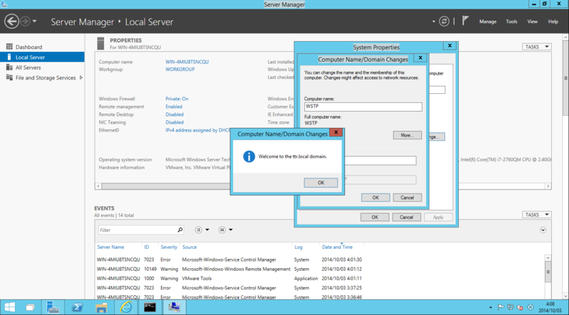
Task: Click the magnifier search icon in Filter box
Action: click(x=180, y=230)
